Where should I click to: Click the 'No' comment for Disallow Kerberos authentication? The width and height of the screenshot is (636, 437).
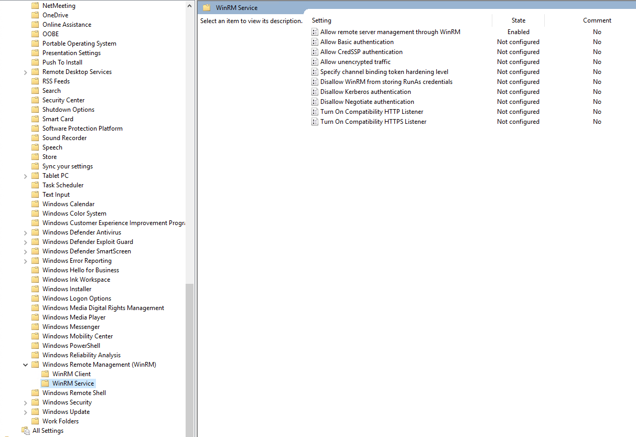coord(597,92)
